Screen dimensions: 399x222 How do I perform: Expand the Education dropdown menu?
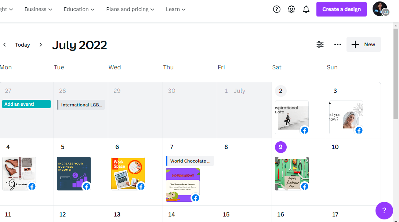[x=79, y=9]
